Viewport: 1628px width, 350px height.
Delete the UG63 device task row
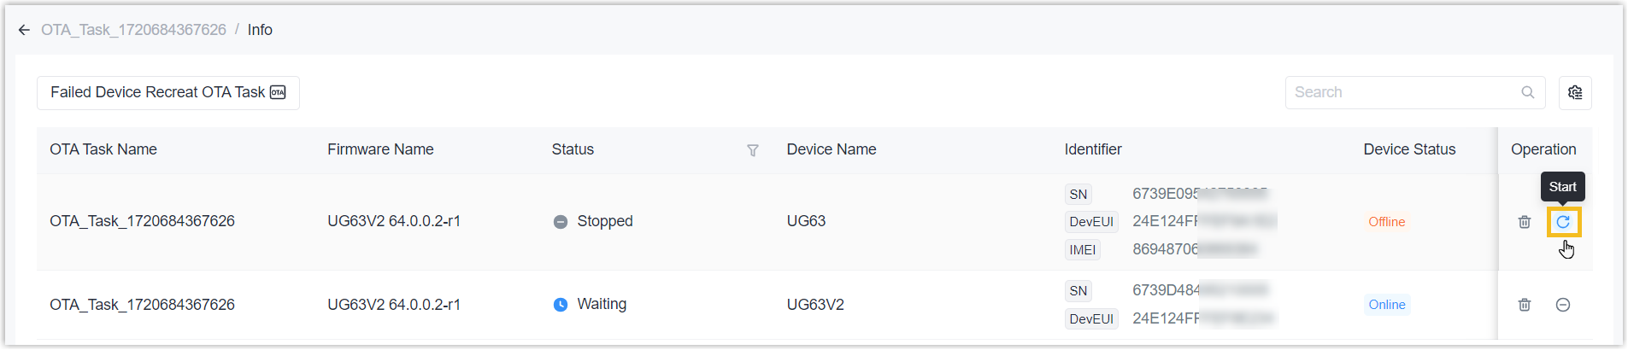[1525, 222]
